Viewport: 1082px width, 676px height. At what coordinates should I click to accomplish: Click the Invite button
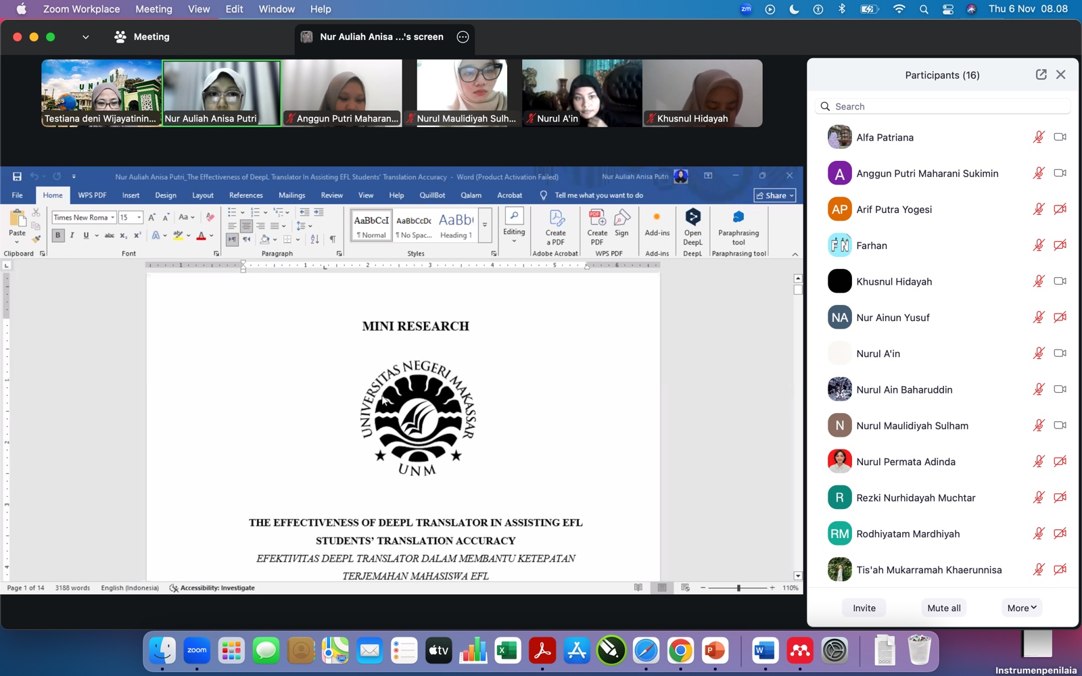tap(864, 608)
